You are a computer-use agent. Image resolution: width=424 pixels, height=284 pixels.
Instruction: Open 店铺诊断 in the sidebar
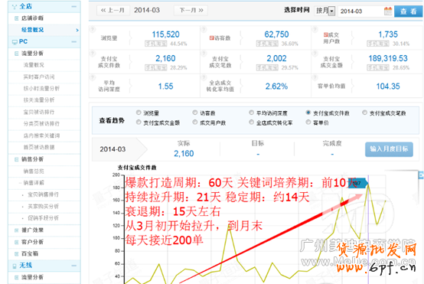coord(32,18)
